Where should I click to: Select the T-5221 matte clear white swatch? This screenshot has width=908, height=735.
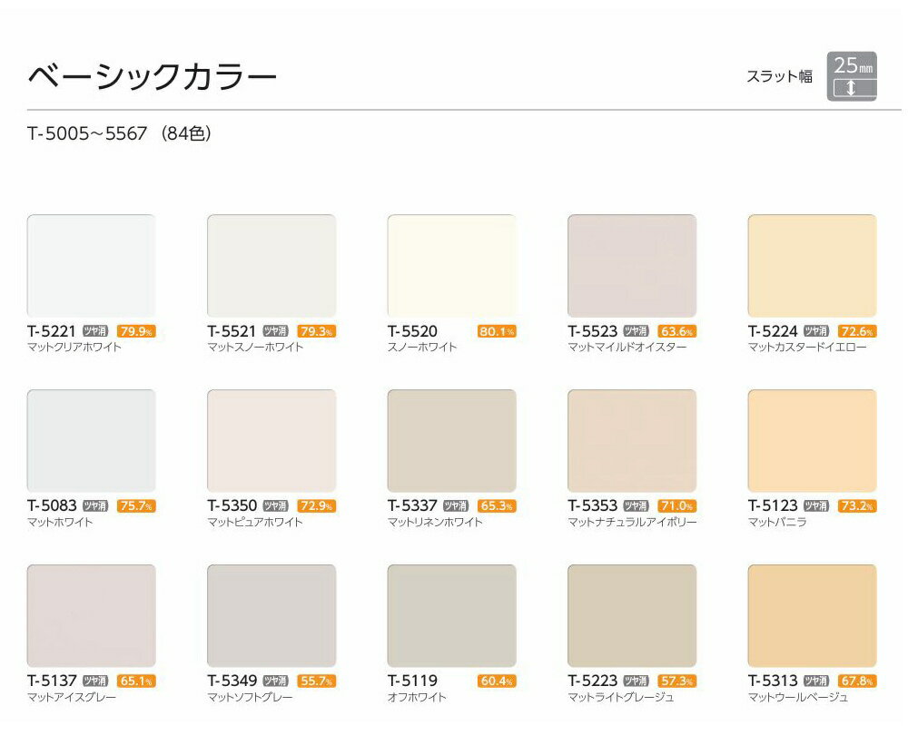91,266
